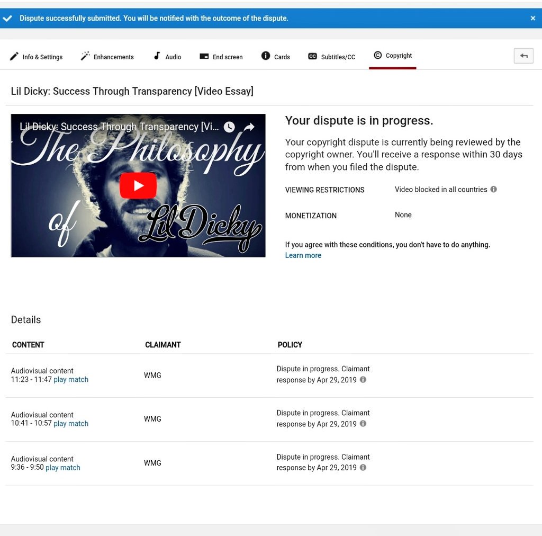Image resolution: width=542 pixels, height=536 pixels.
Task: Open the Audio tab
Action: (168, 56)
